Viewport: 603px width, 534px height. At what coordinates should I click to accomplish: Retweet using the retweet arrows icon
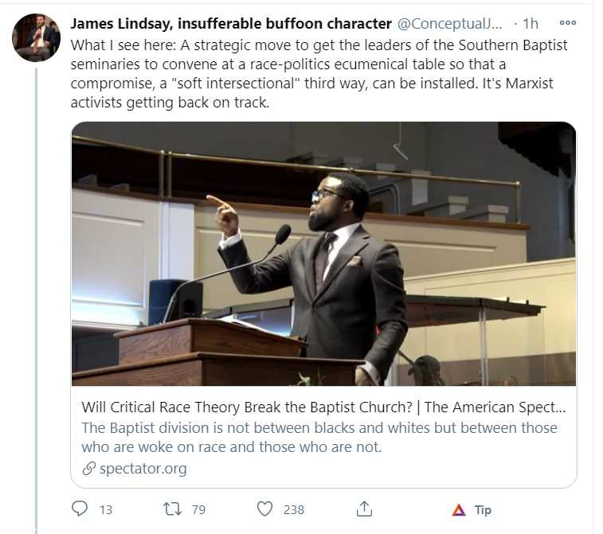tap(173, 509)
